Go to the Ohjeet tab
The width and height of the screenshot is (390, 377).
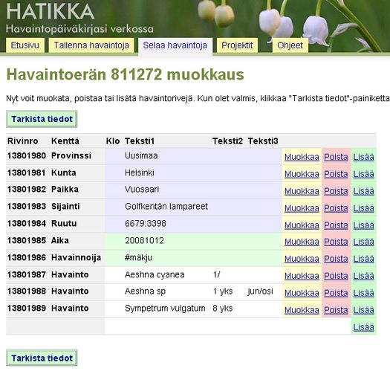(x=290, y=45)
